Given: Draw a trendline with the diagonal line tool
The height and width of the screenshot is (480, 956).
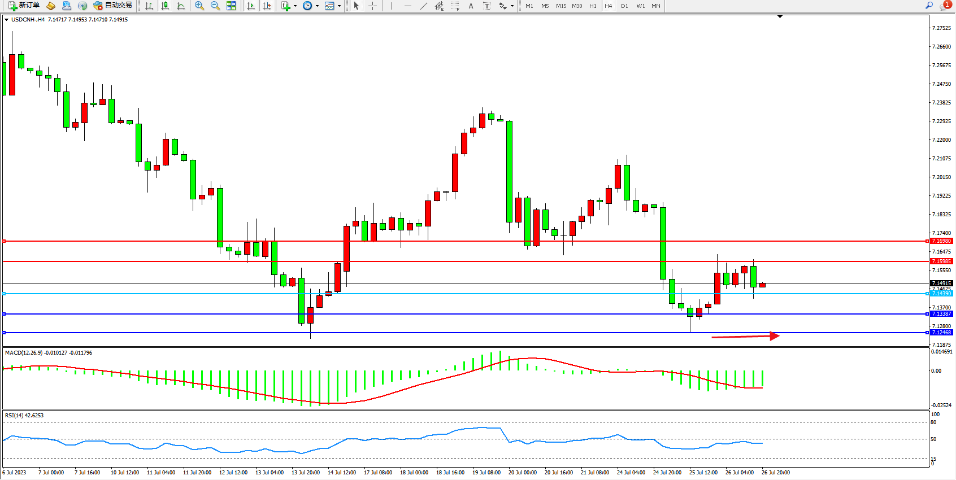Looking at the screenshot, I should [x=424, y=6].
